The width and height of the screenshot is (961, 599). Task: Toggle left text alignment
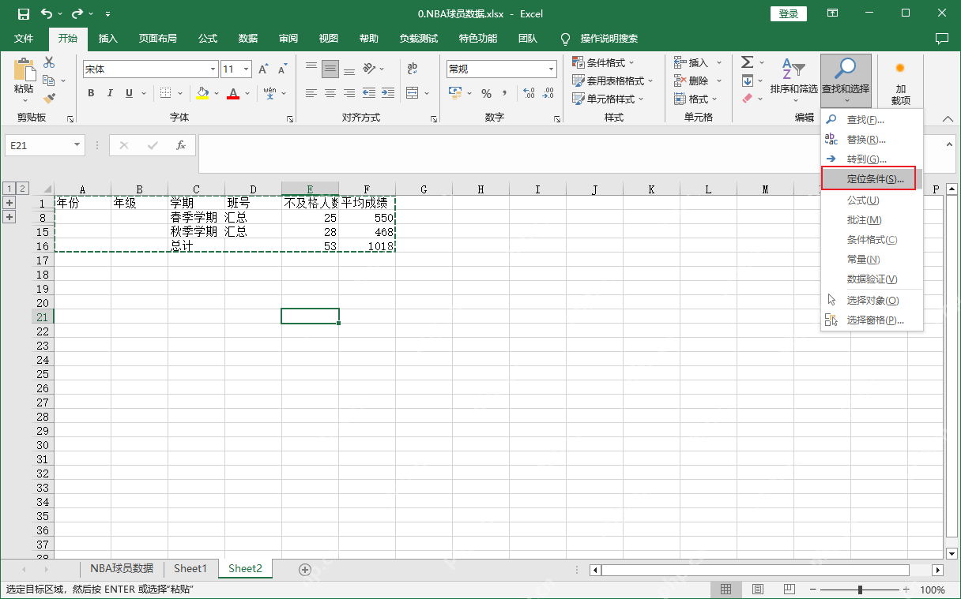(x=311, y=93)
